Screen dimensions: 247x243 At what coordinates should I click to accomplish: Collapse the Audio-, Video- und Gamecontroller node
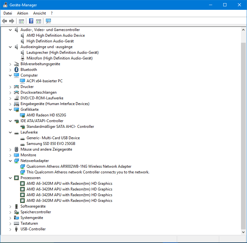pyautogui.click(x=10, y=30)
